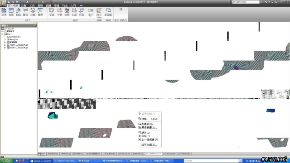The width and height of the screenshot is (290, 163).
Task: Click the help search input field
Action: click(x=246, y=2)
